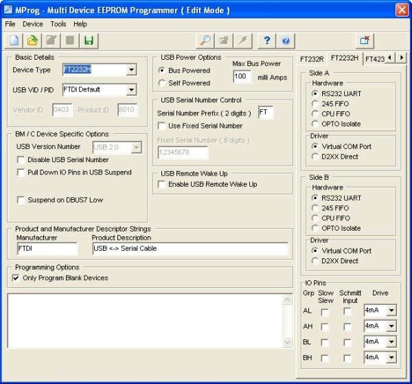This screenshot has width=412, height=384.
Task: Switch to the FT2232H tab
Action: pos(345,58)
